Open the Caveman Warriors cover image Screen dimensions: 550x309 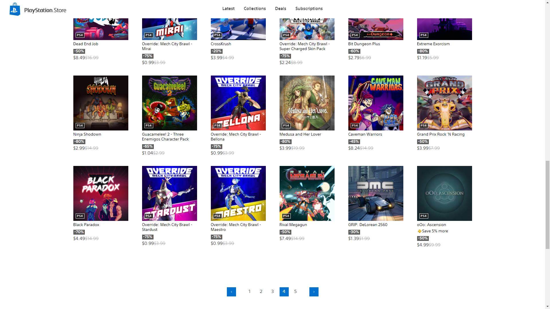376,103
